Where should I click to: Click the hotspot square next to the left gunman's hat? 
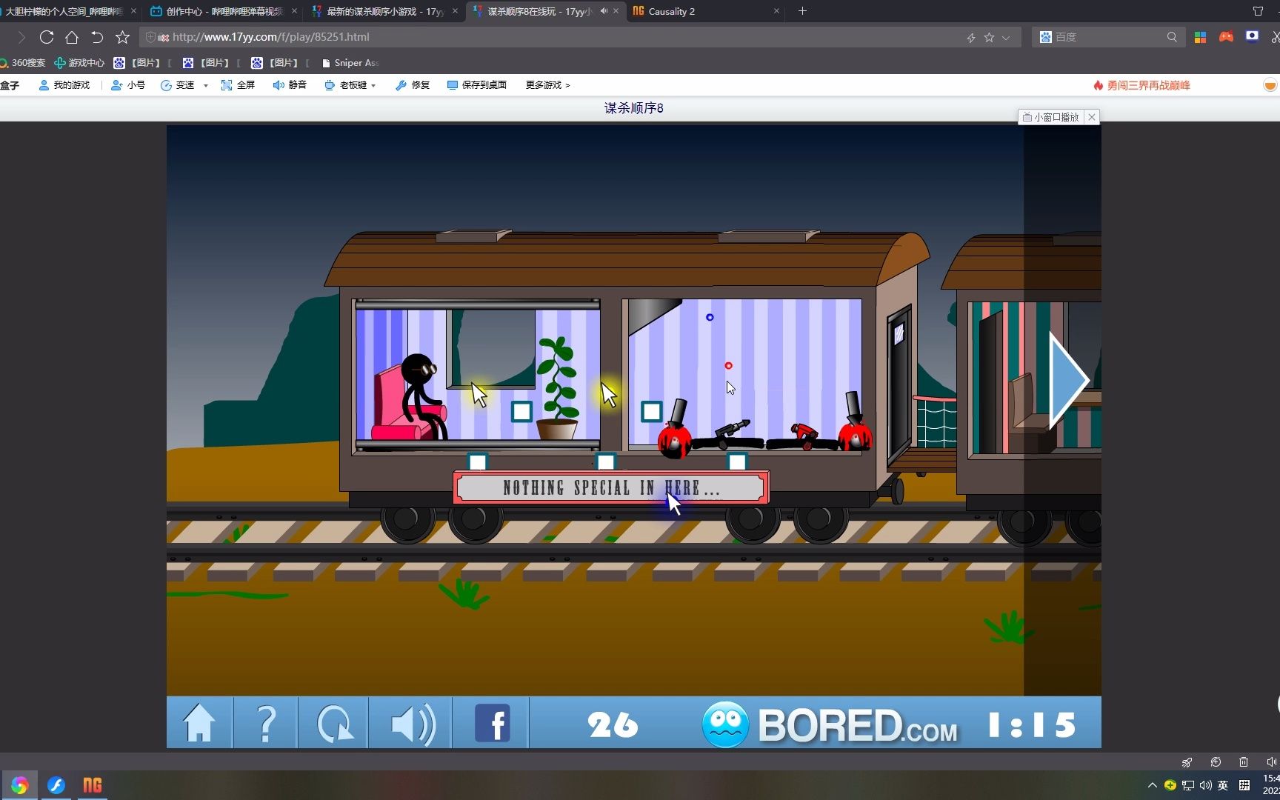pyautogui.click(x=651, y=411)
